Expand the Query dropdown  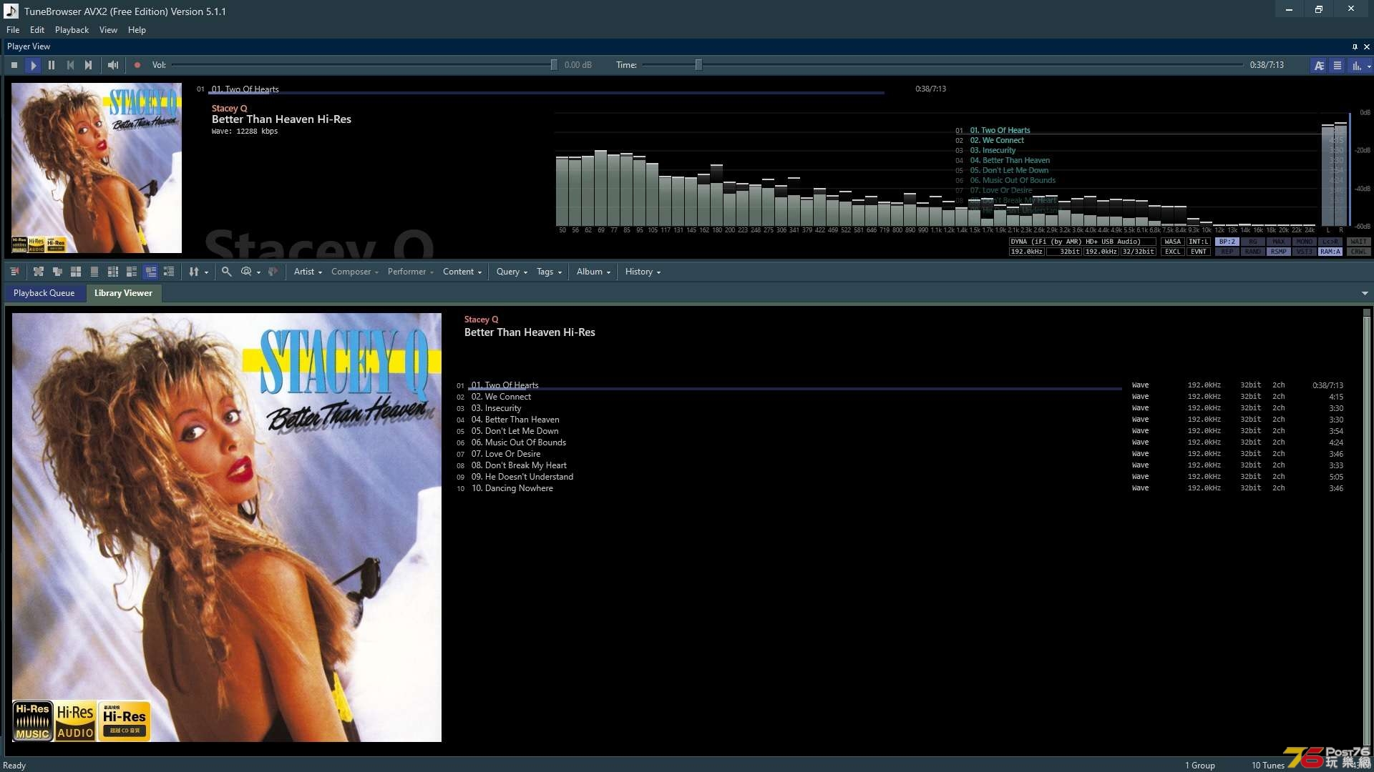click(x=512, y=272)
